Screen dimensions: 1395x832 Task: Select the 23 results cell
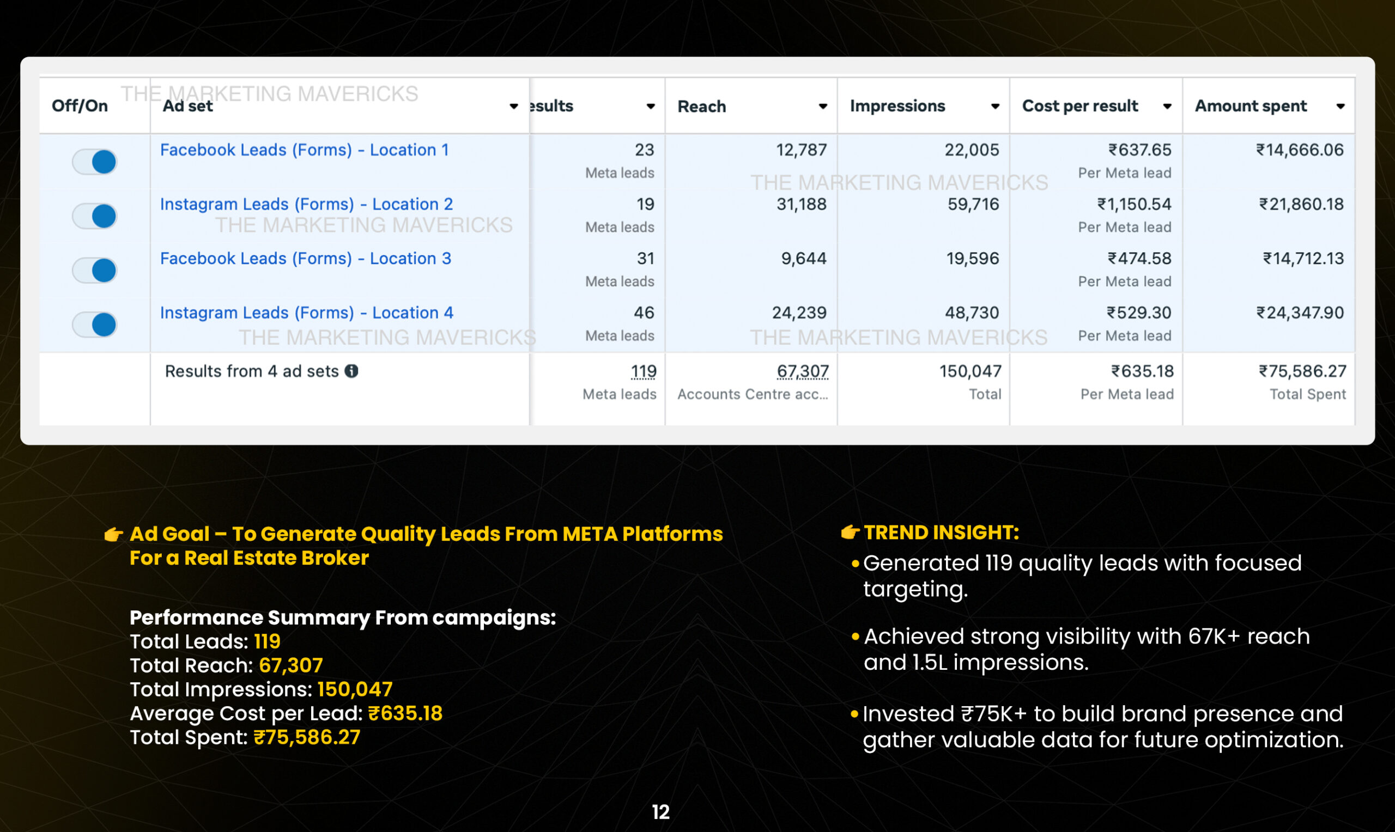[x=645, y=150]
